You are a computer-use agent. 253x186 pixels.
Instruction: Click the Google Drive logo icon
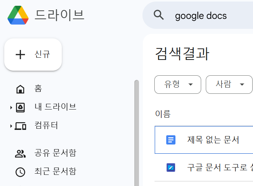(18, 15)
